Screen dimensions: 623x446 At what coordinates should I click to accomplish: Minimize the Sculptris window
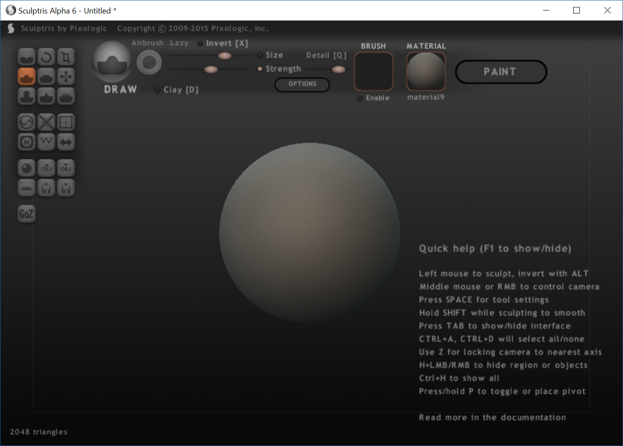point(546,10)
